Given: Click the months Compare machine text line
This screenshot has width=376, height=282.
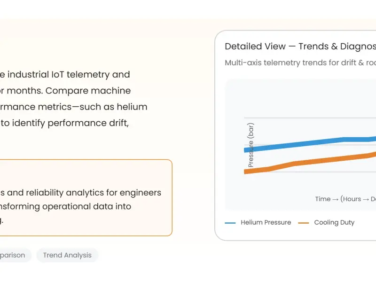Looking at the screenshot, I should click(65, 91).
